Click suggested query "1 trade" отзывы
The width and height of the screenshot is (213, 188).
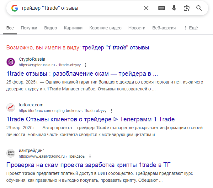[116, 48]
